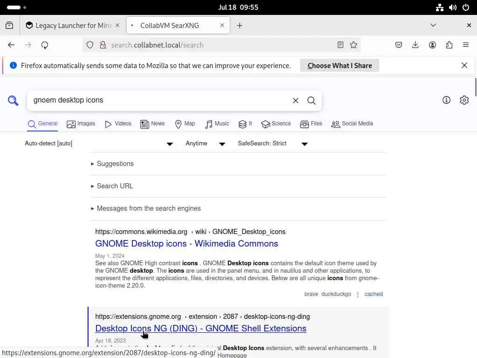Open the list all tabs dropdown
This screenshot has height=358, width=477.
(x=433, y=25)
